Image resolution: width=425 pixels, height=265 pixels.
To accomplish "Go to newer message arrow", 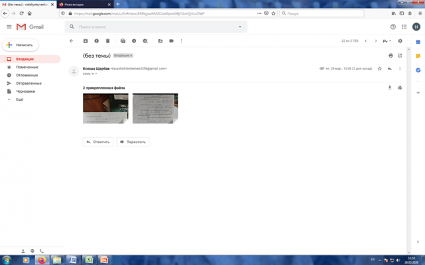I will [366, 41].
